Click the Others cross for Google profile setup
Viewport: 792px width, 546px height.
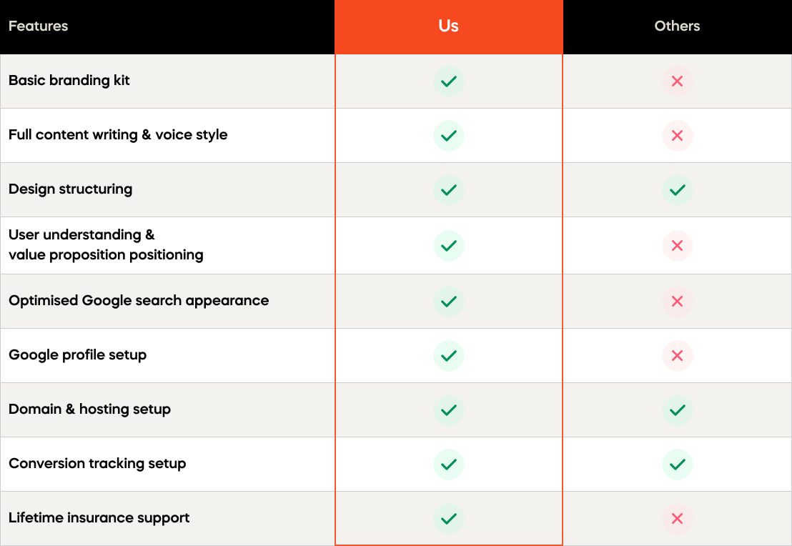coord(677,356)
